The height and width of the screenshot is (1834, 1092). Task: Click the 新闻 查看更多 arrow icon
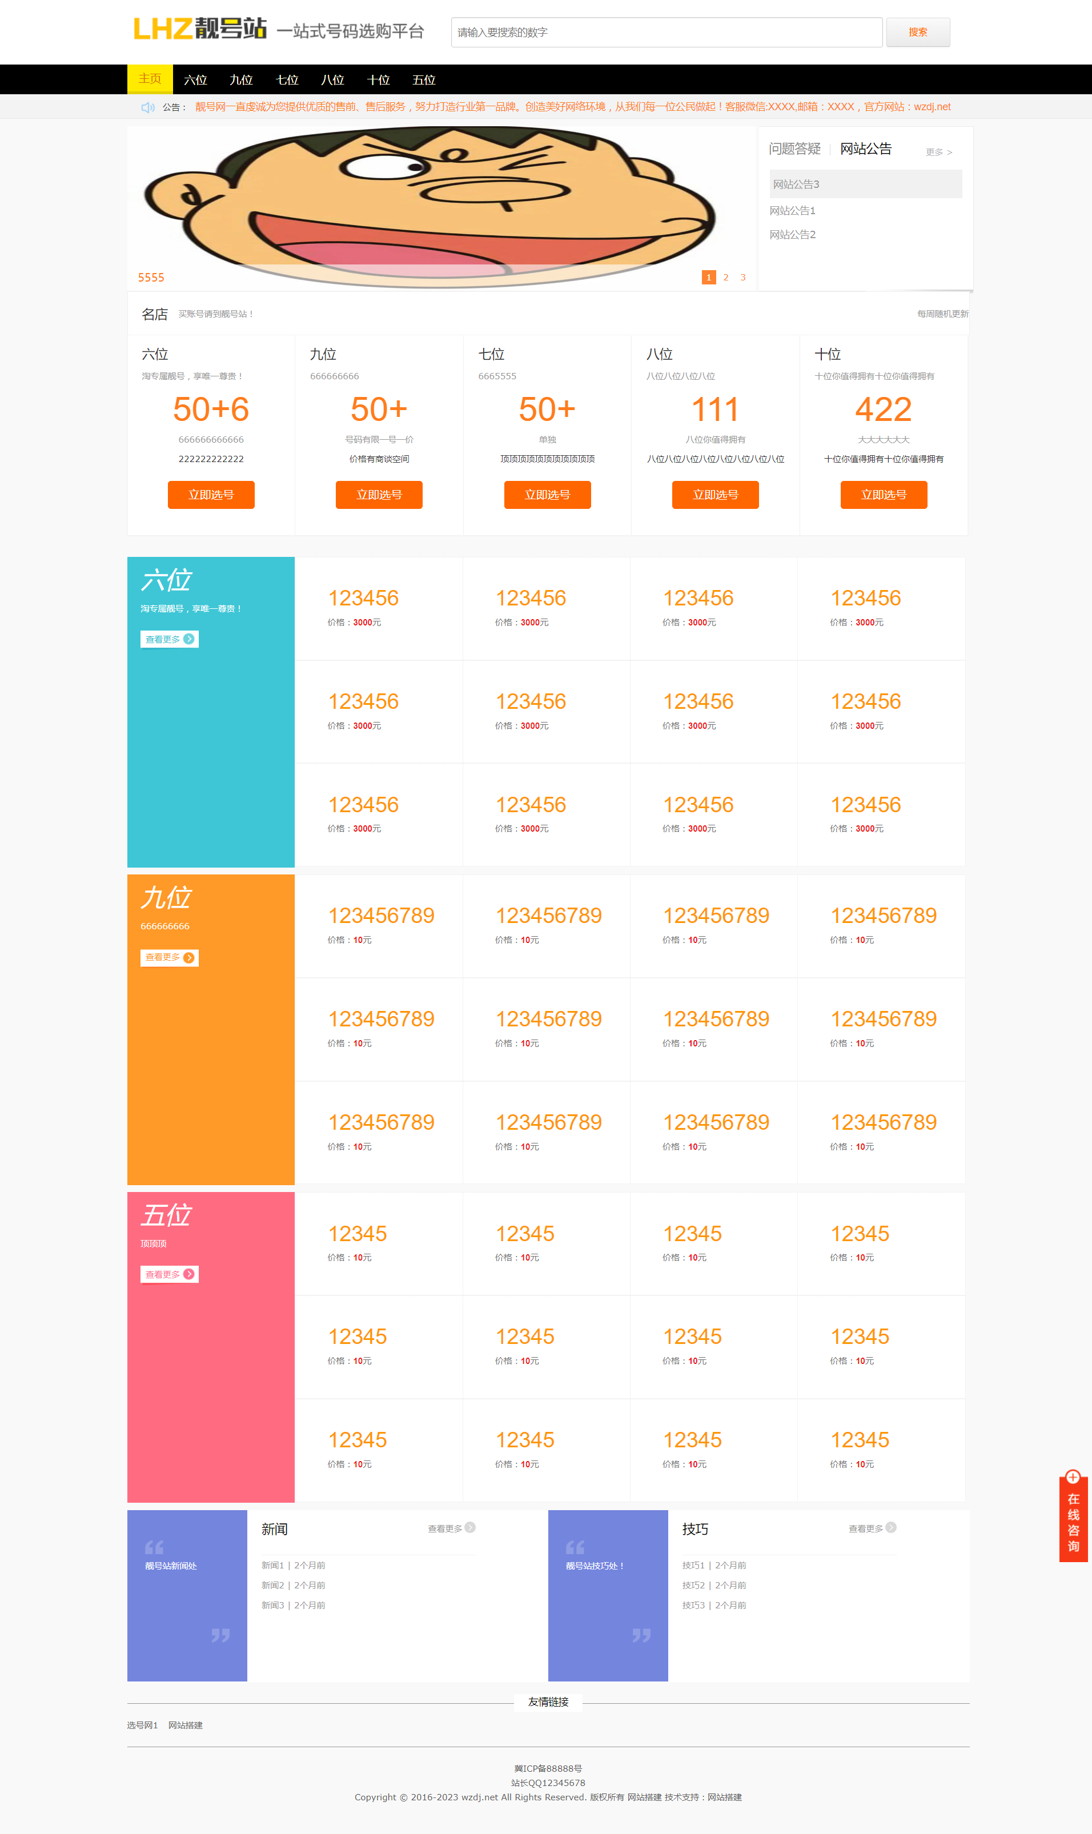pyautogui.click(x=470, y=1527)
